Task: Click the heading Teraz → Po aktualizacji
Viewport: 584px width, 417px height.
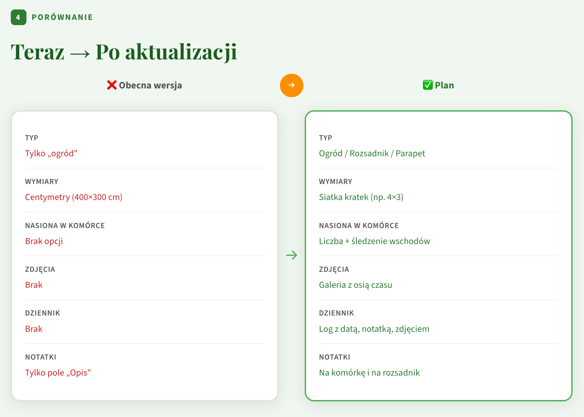Action: tap(124, 52)
